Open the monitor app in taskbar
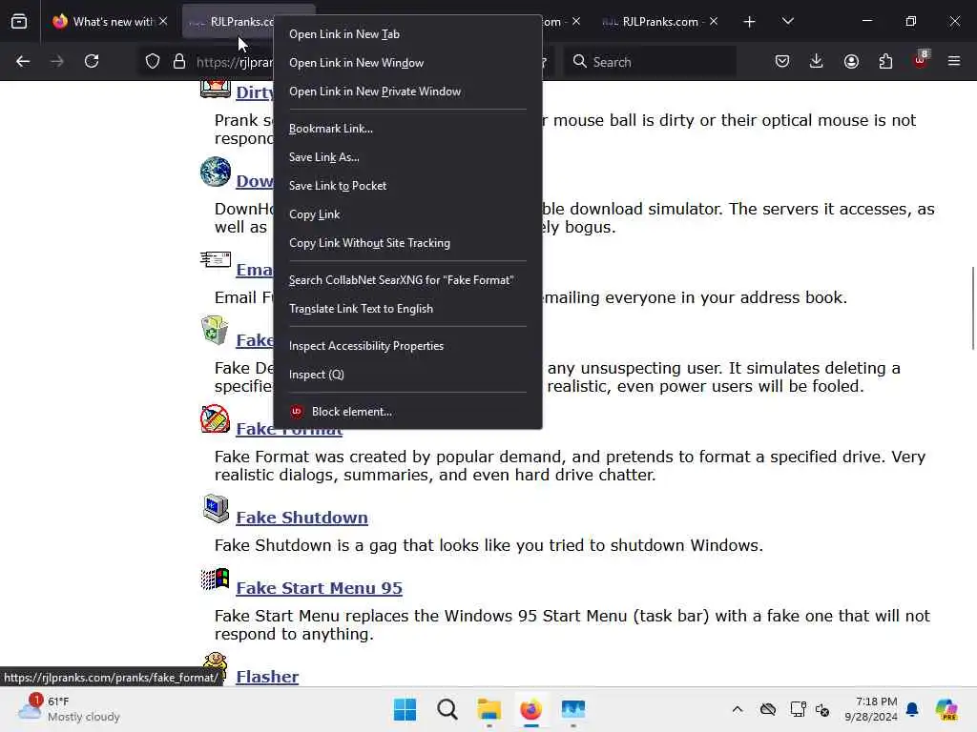The height and width of the screenshot is (732, 977). pyautogui.click(x=573, y=709)
